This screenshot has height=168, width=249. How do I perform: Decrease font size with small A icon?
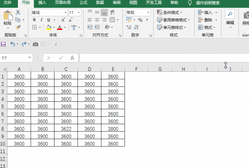[70, 20]
